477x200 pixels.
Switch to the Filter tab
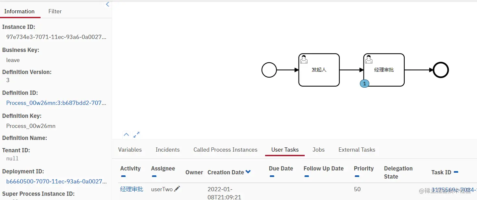pyautogui.click(x=55, y=11)
